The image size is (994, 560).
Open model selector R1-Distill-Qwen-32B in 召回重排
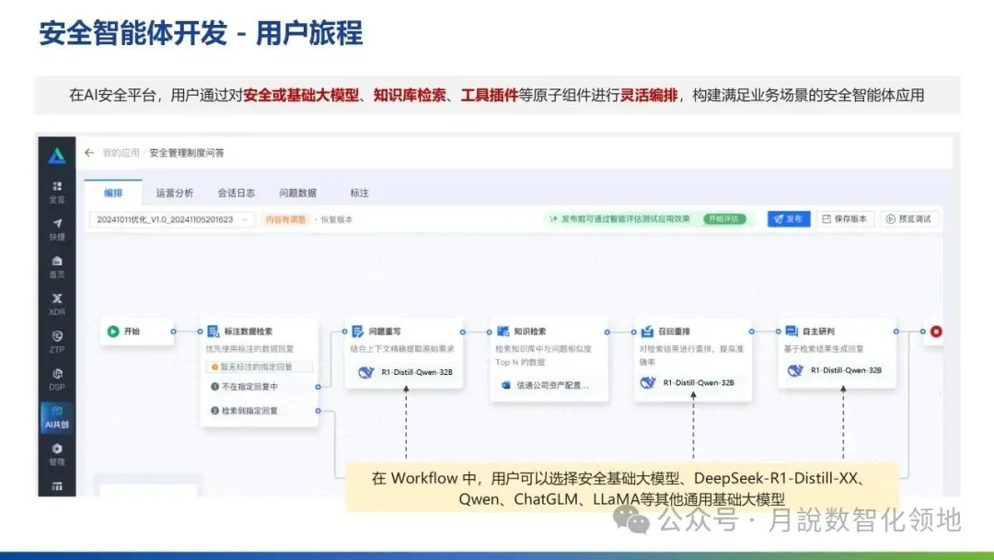[x=688, y=382]
